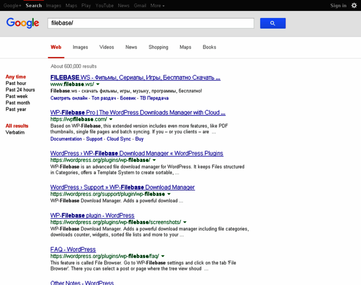Open WordPress › Support » WP-Filebase result
361x285 pixels.
click(123, 187)
